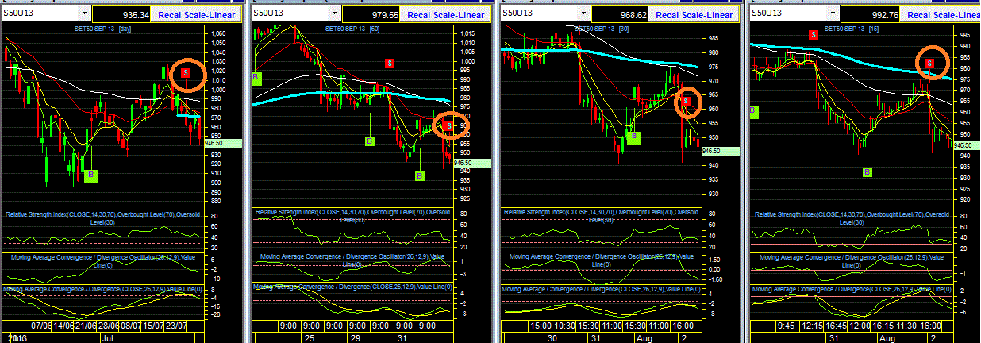Expand the S50U13 symbol dropdown on the [15] chart
The width and height of the screenshot is (981, 343).
[833, 13]
